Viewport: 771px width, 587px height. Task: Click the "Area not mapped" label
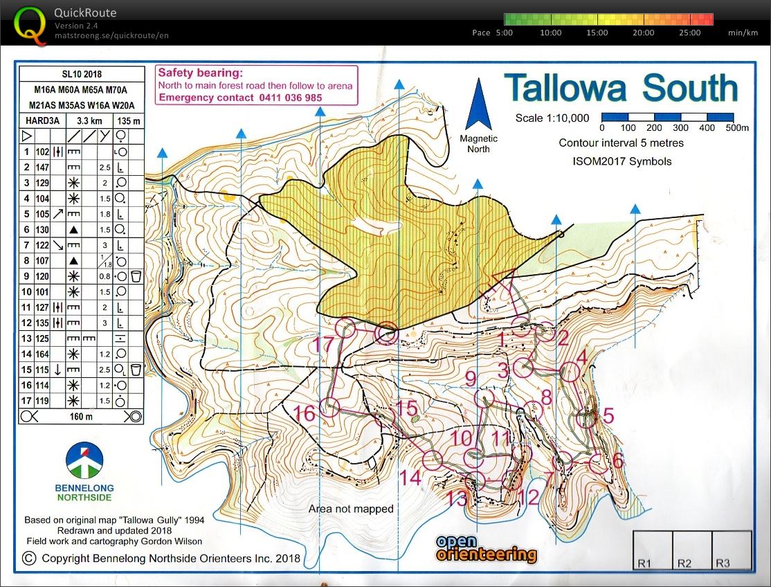tap(351, 509)
